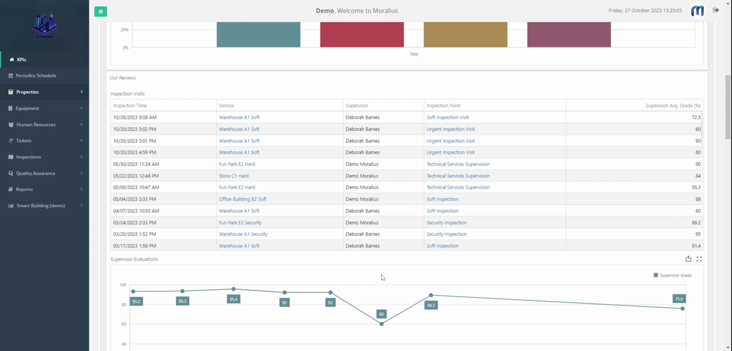Click the 89.3 data point label
Viewport: 732px width, 351px height.
tap(431, 305)
